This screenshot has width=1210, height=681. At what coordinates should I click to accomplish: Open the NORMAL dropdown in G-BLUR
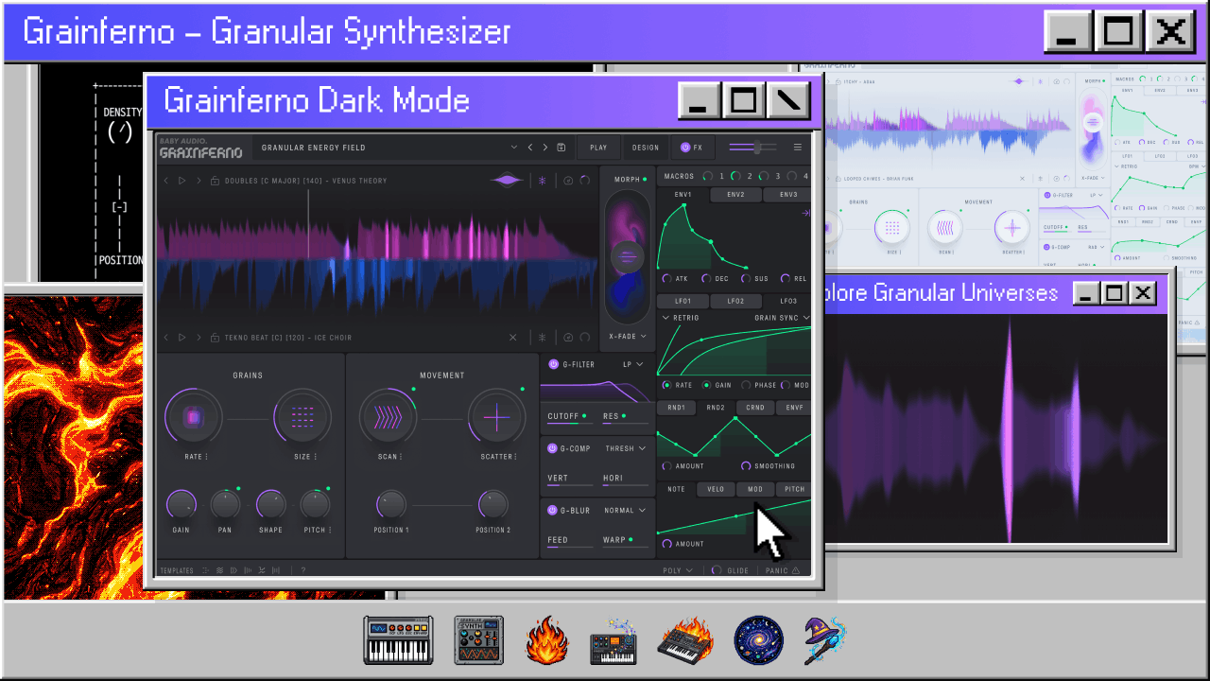click(626, 511)
